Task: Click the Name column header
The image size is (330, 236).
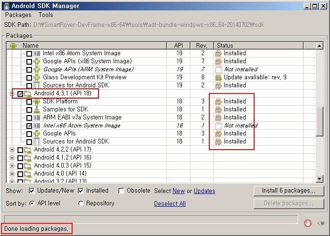Action: 86,45
